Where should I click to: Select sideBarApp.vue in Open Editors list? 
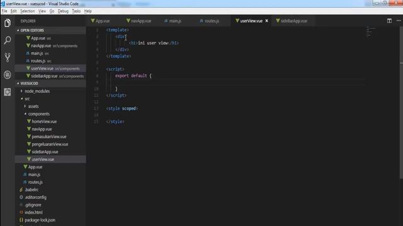click(50, 76)
